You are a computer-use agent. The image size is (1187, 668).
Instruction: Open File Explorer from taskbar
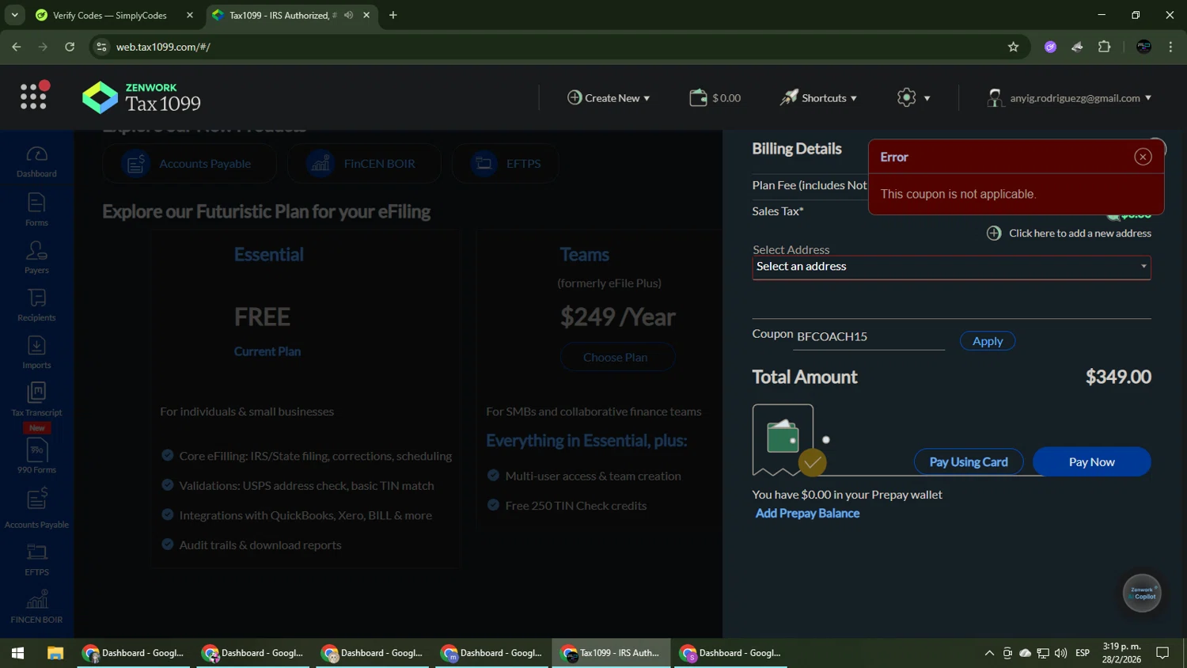(55, 653)
